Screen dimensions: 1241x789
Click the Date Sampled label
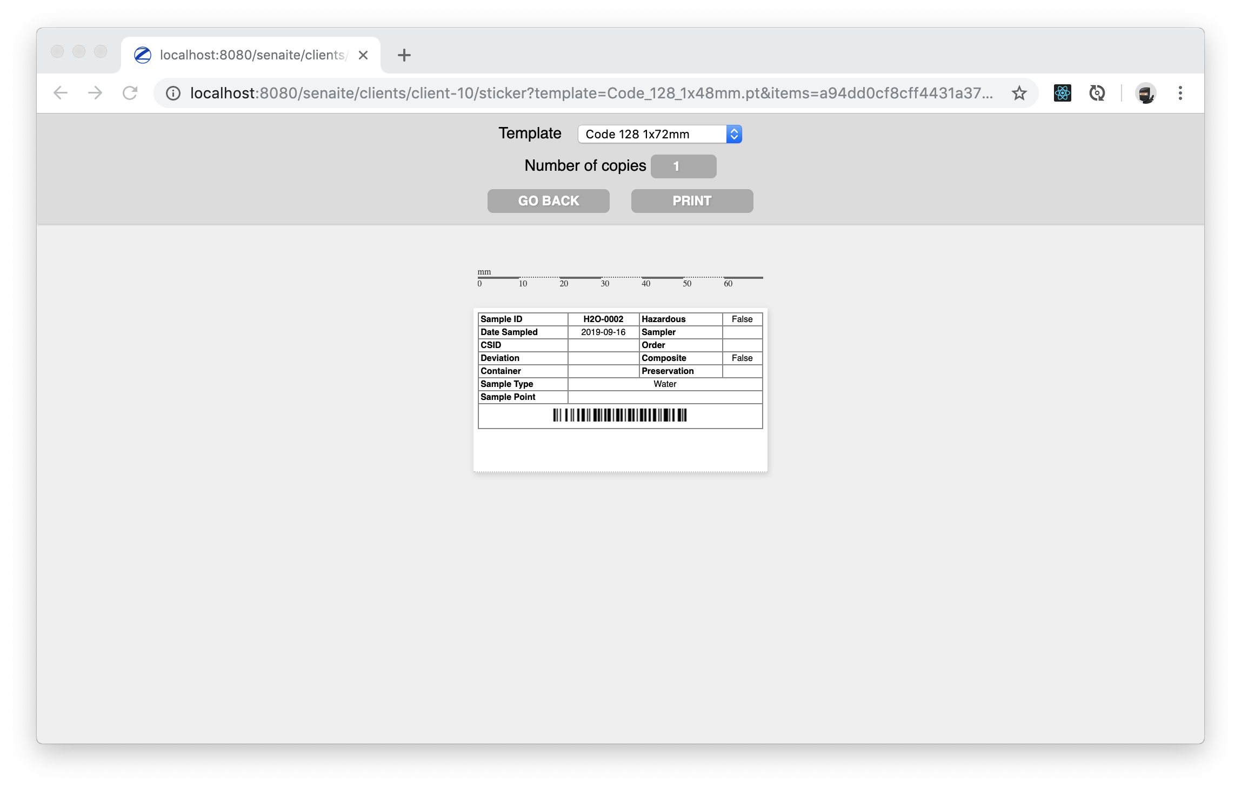tap(509, 332)
